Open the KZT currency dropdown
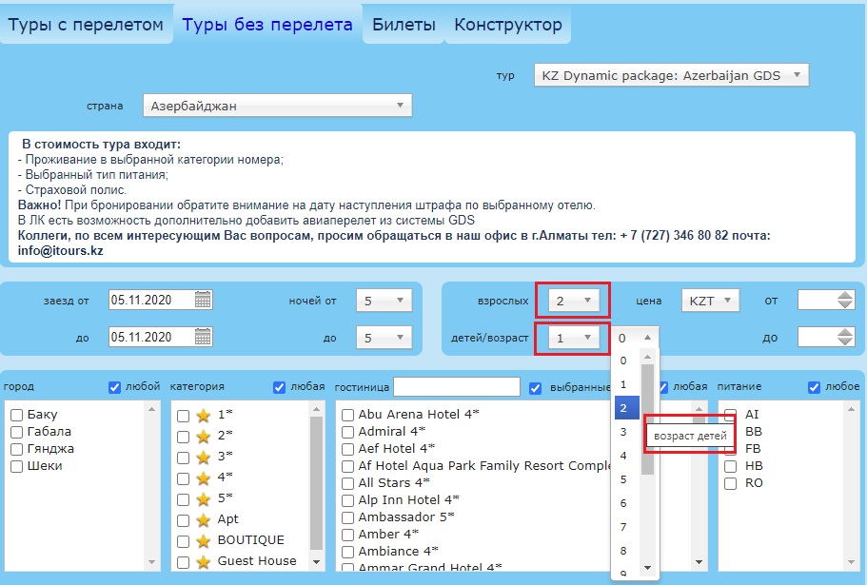 click(x=711, y=301)
